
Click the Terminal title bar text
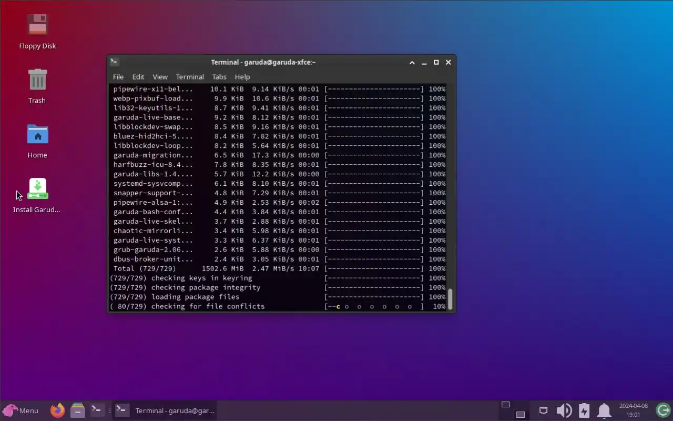263,62
